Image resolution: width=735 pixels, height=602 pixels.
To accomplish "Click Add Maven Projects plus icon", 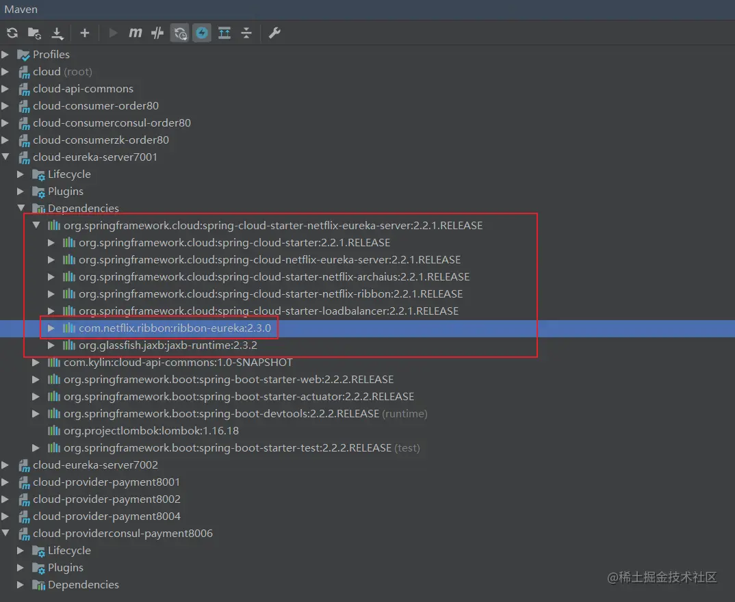I will (85, 33).
